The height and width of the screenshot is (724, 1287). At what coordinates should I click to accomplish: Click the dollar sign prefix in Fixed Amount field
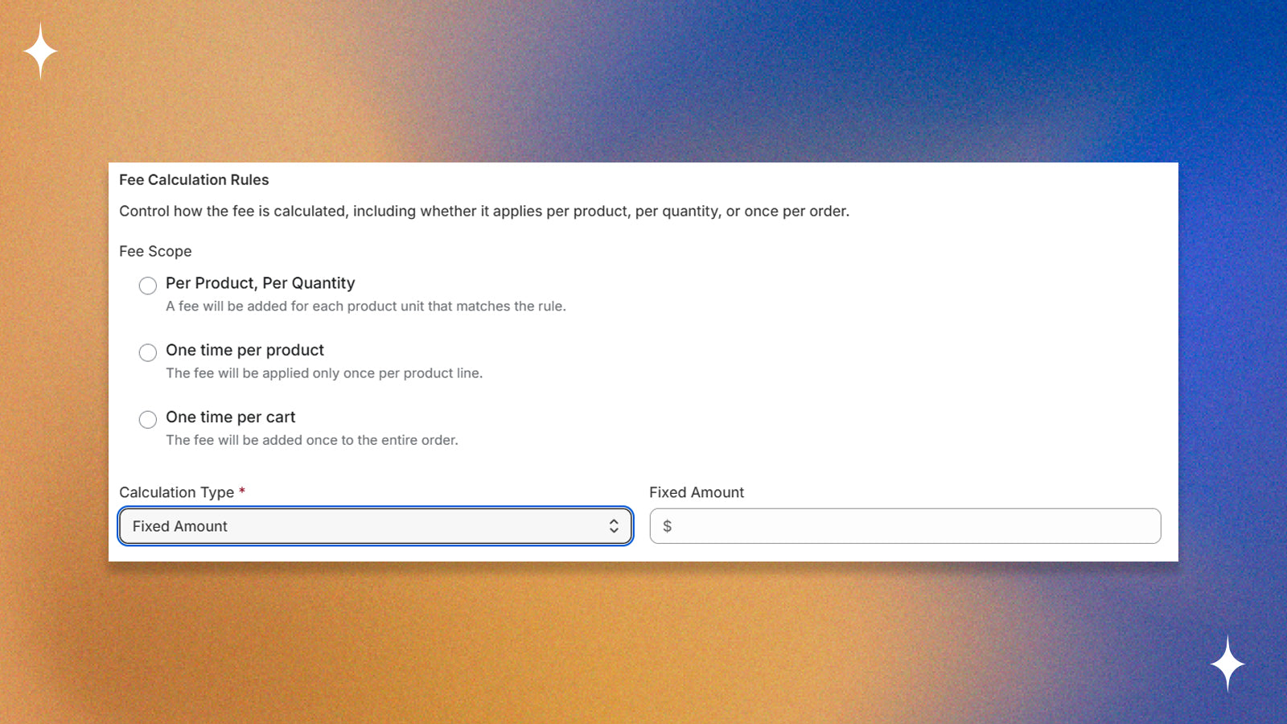click(x=667, y=526)
